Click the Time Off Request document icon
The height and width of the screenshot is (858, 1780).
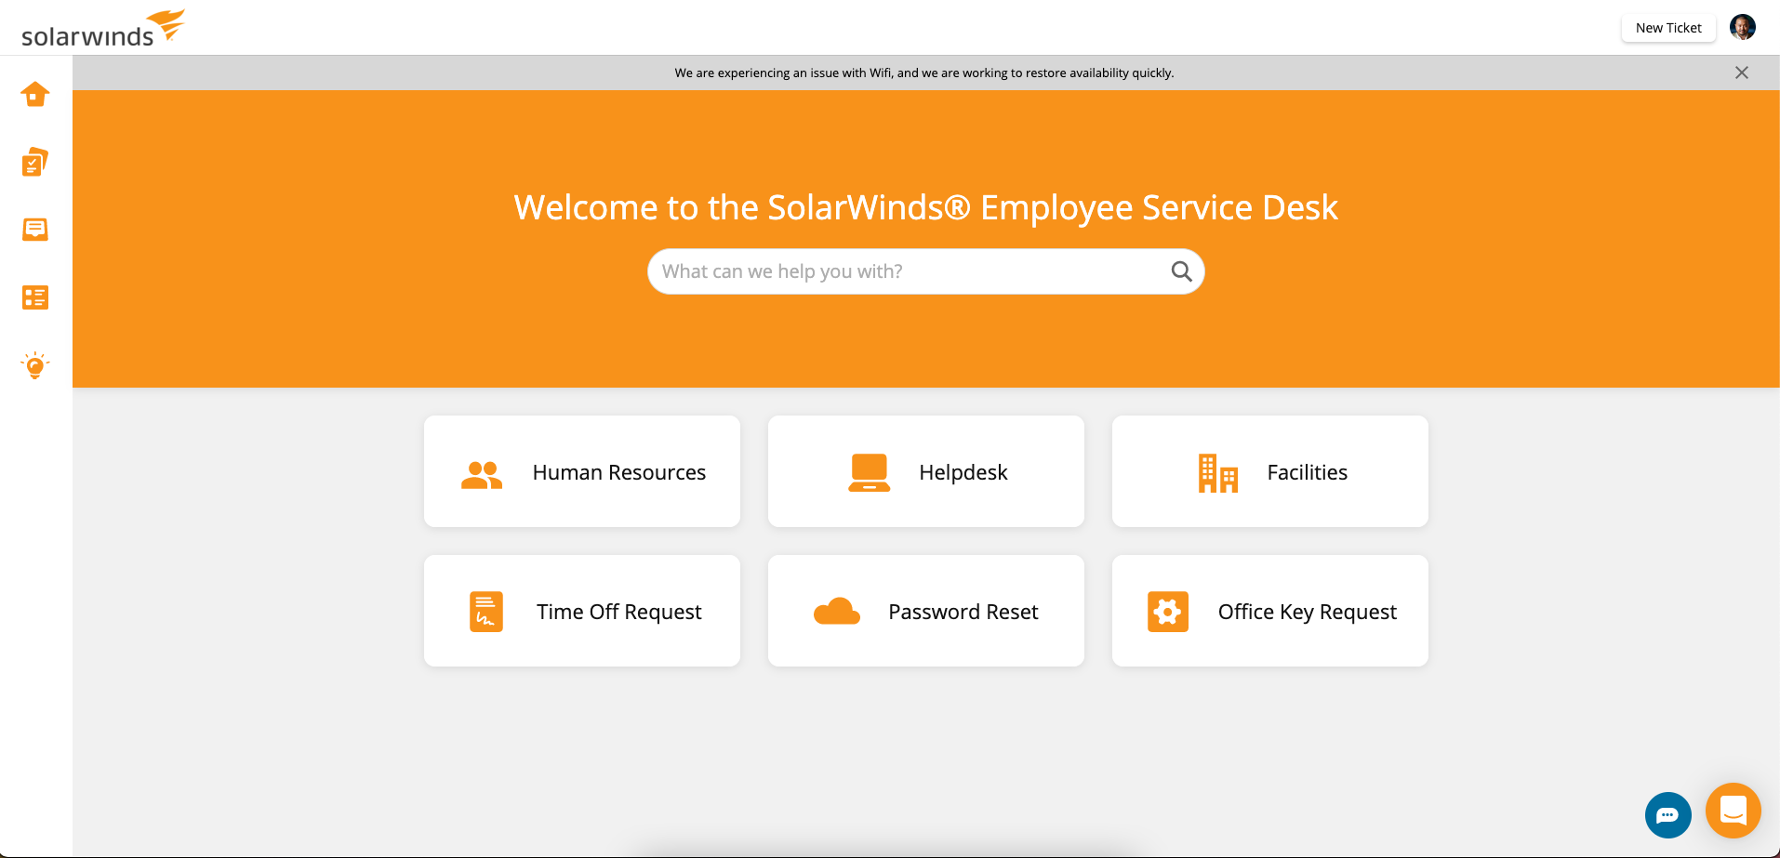click(x=485, y=611)
